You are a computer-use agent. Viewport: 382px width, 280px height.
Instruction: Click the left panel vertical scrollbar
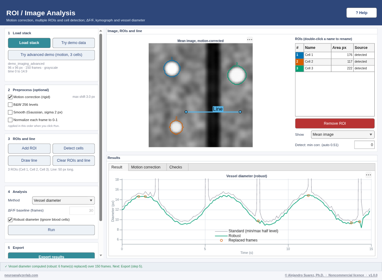101,127
